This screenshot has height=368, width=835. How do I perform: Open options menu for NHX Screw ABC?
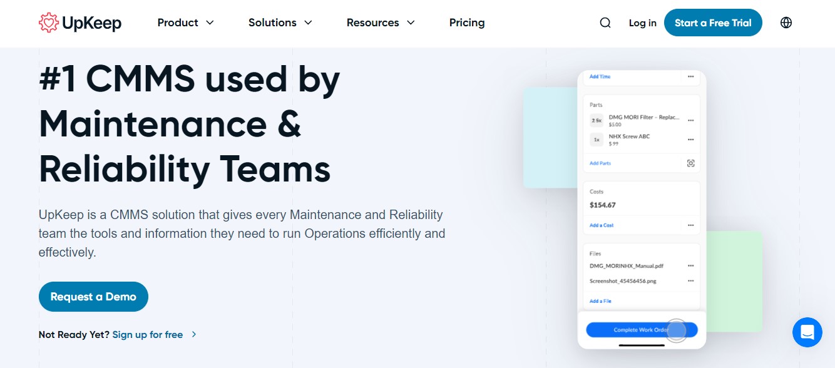click(690, 140)
